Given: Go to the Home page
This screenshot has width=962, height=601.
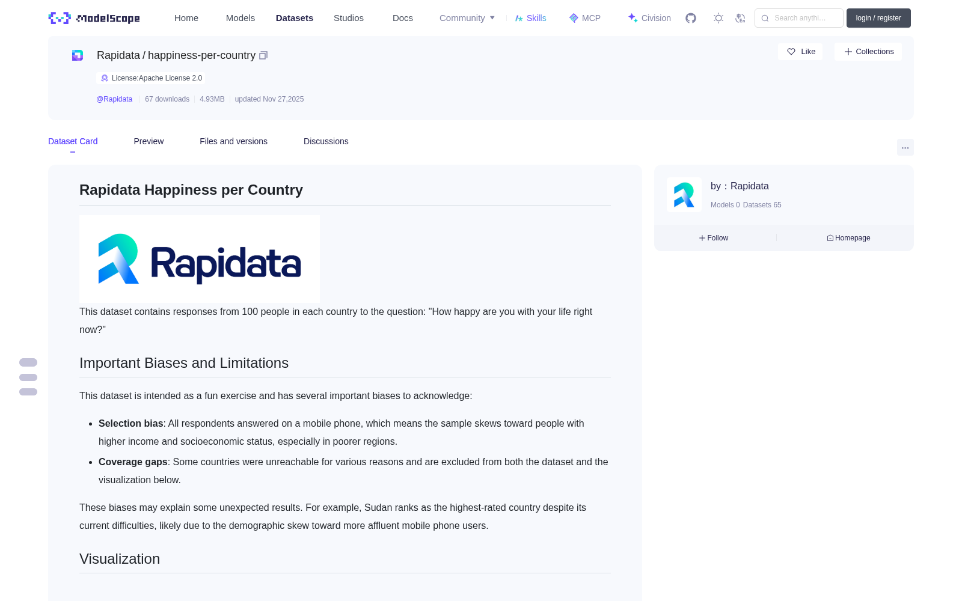Looking at the screenshot, I should point(186,18).
